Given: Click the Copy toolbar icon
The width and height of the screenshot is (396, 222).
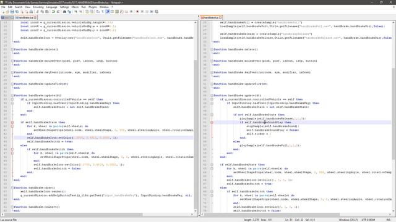Looking at the screenshot, I should pyautogui.click(x=42, y=12).
